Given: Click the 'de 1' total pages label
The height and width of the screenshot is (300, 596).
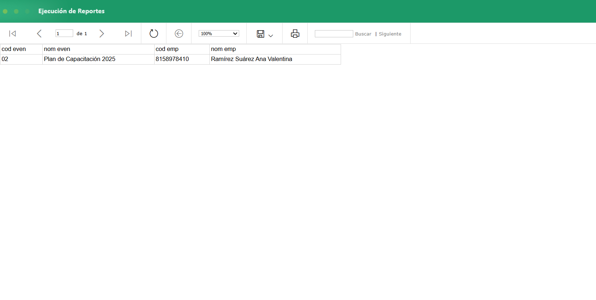Looking at the screenshot, I should [x=82, y=33].
